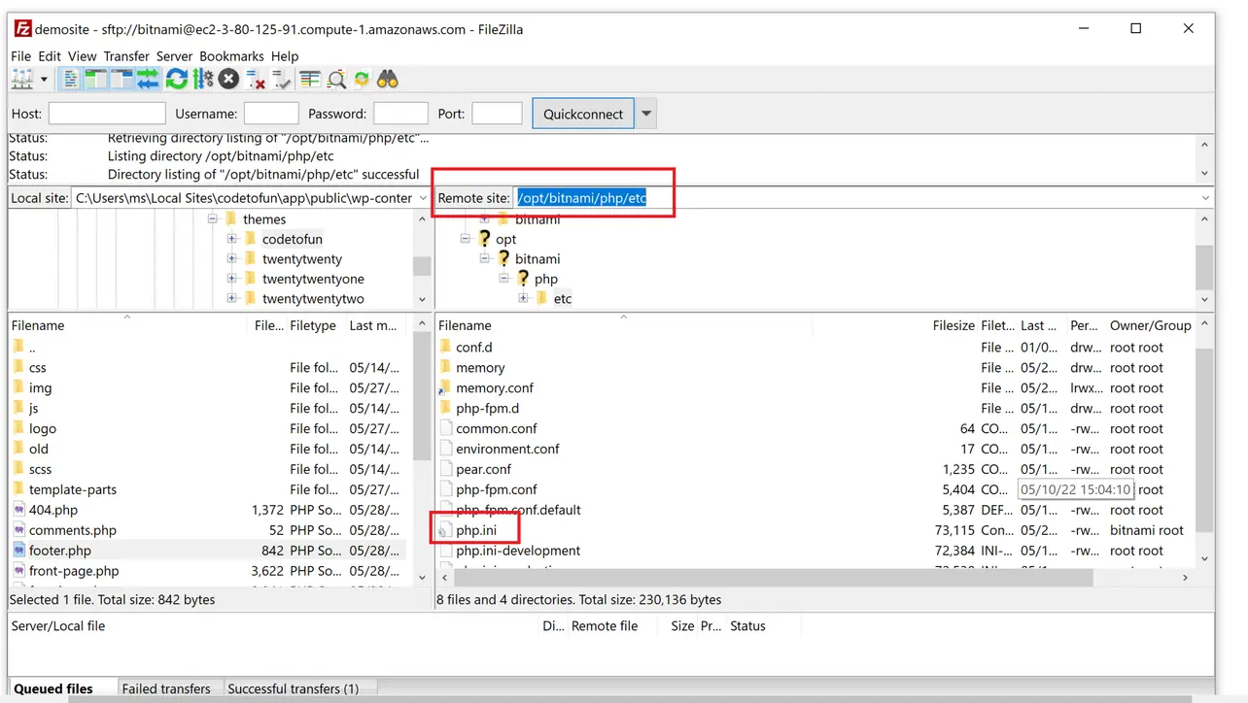Expand the twentytwentytwo folder node

231,299
